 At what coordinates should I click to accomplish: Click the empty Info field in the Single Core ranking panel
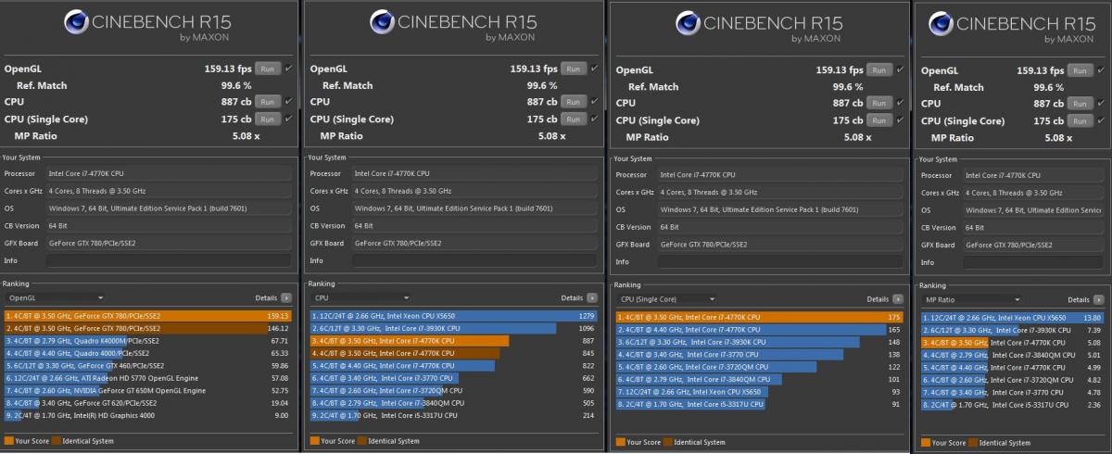coord(779,261)
